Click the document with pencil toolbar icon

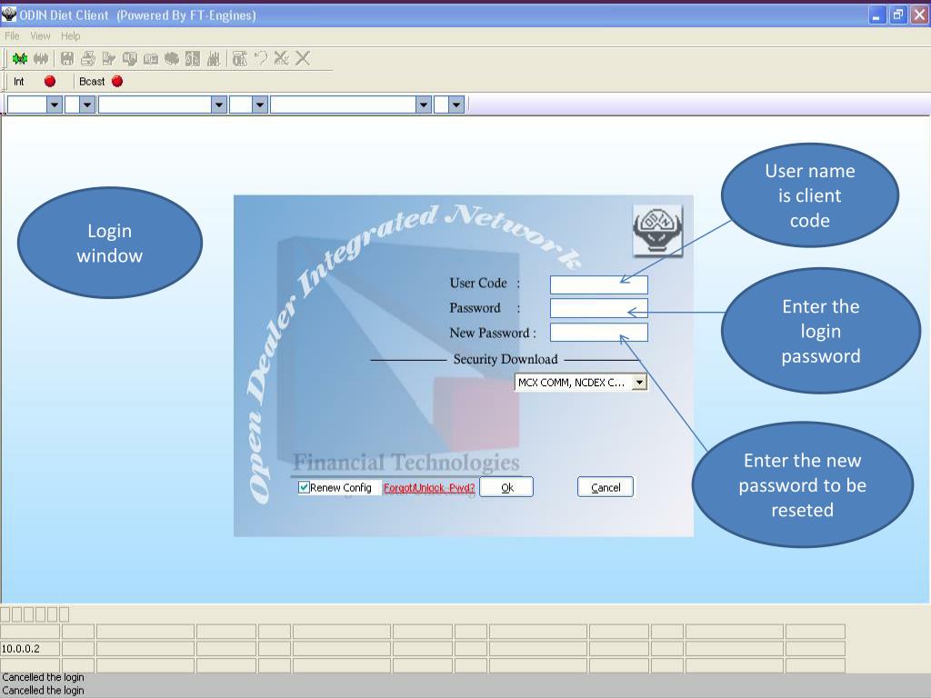(x=109, y=58)
